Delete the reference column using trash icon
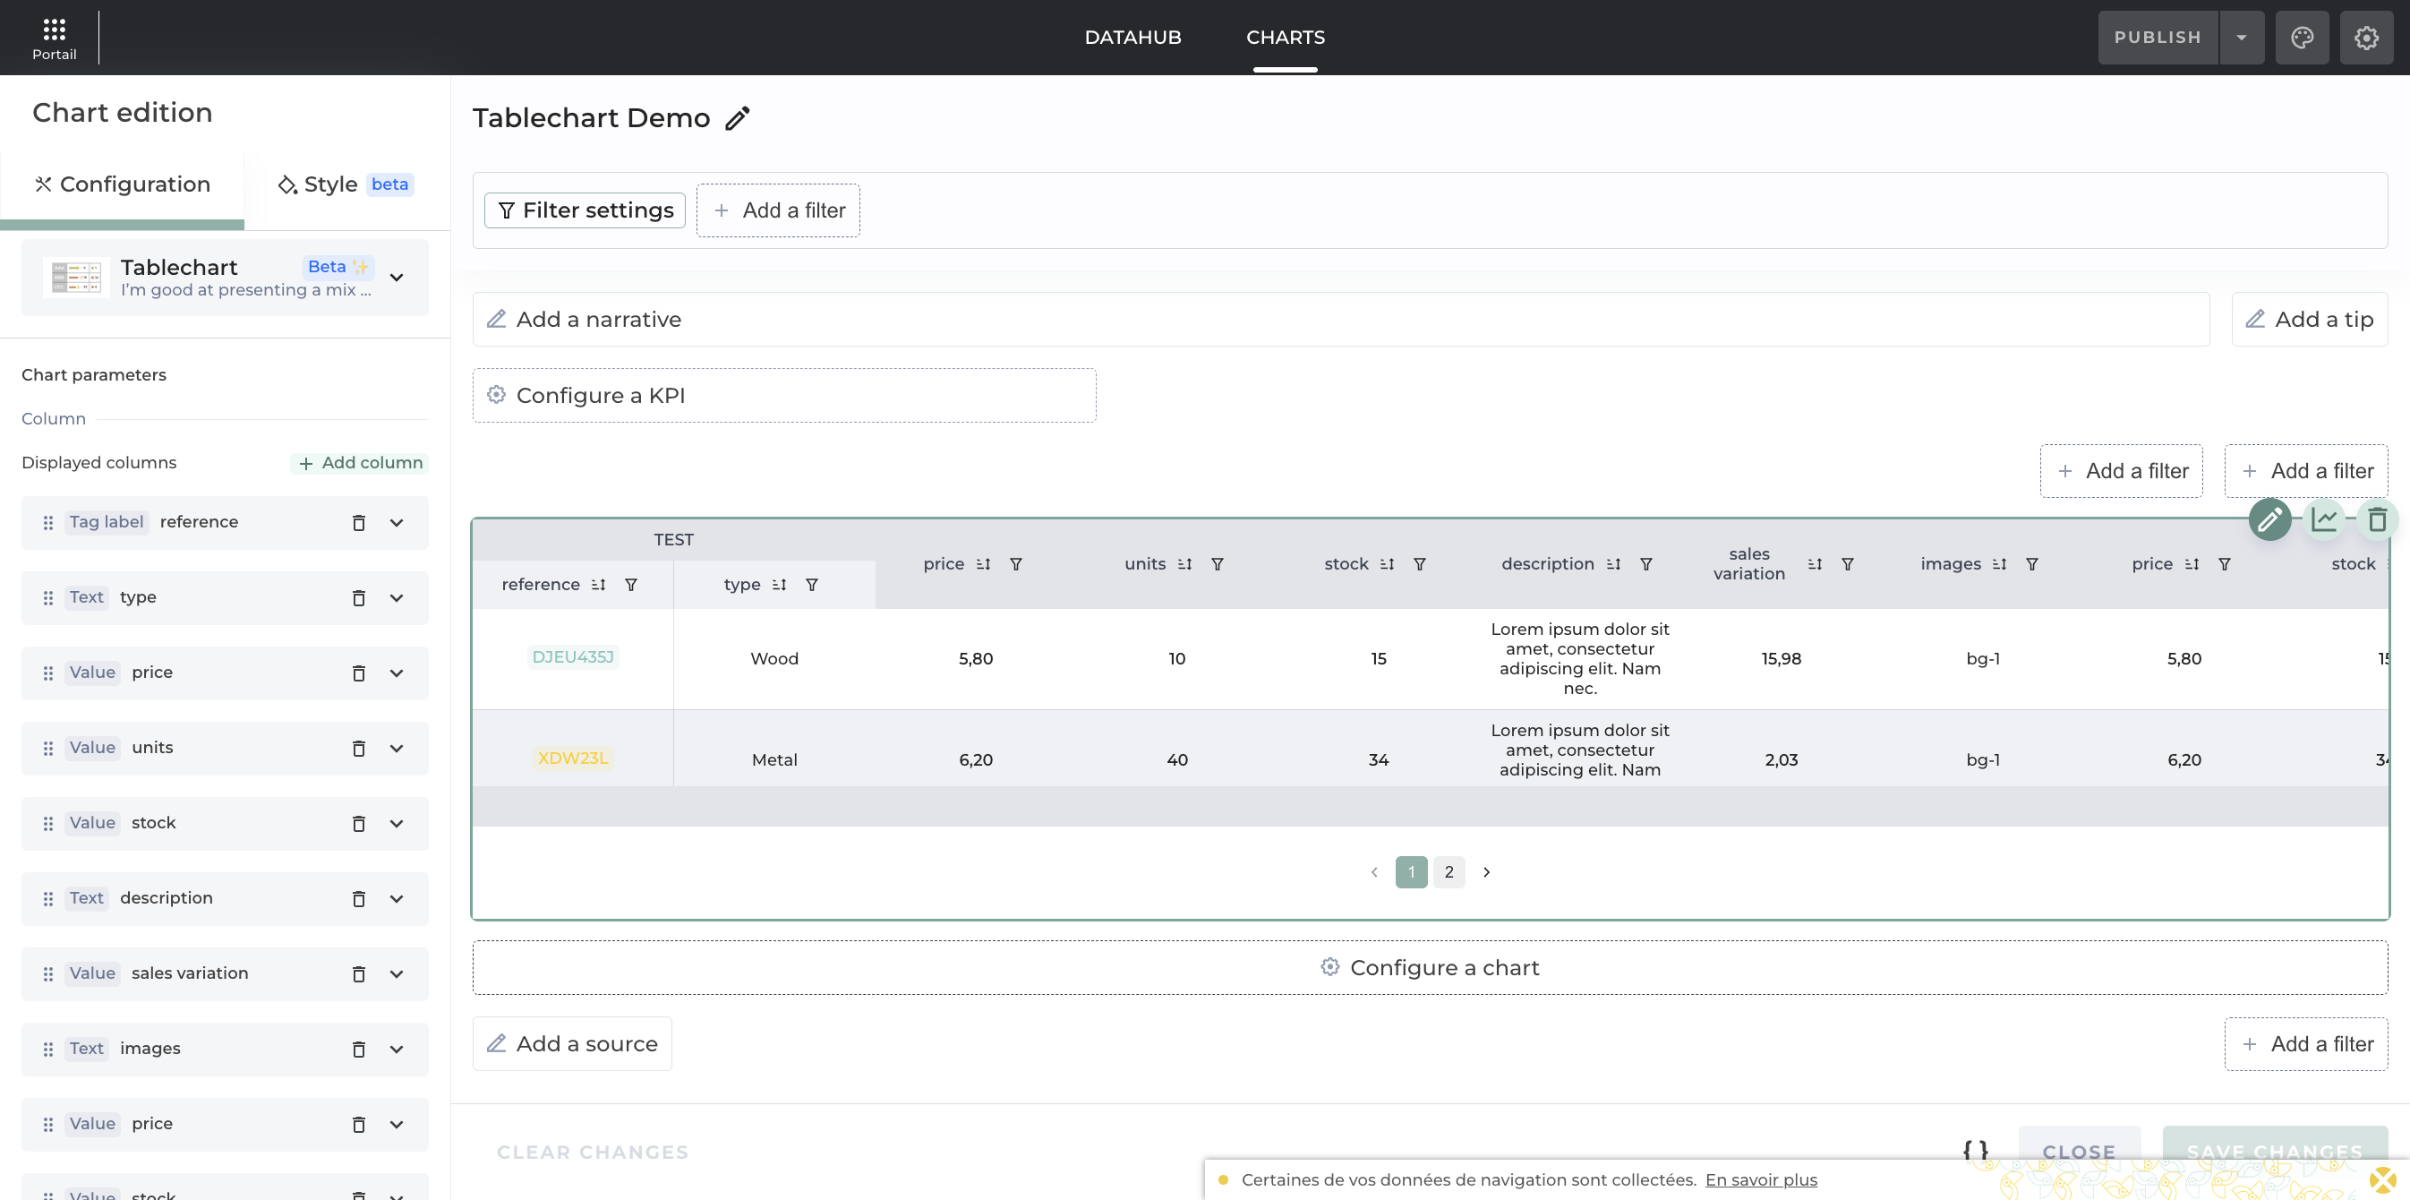 [358, 522]
